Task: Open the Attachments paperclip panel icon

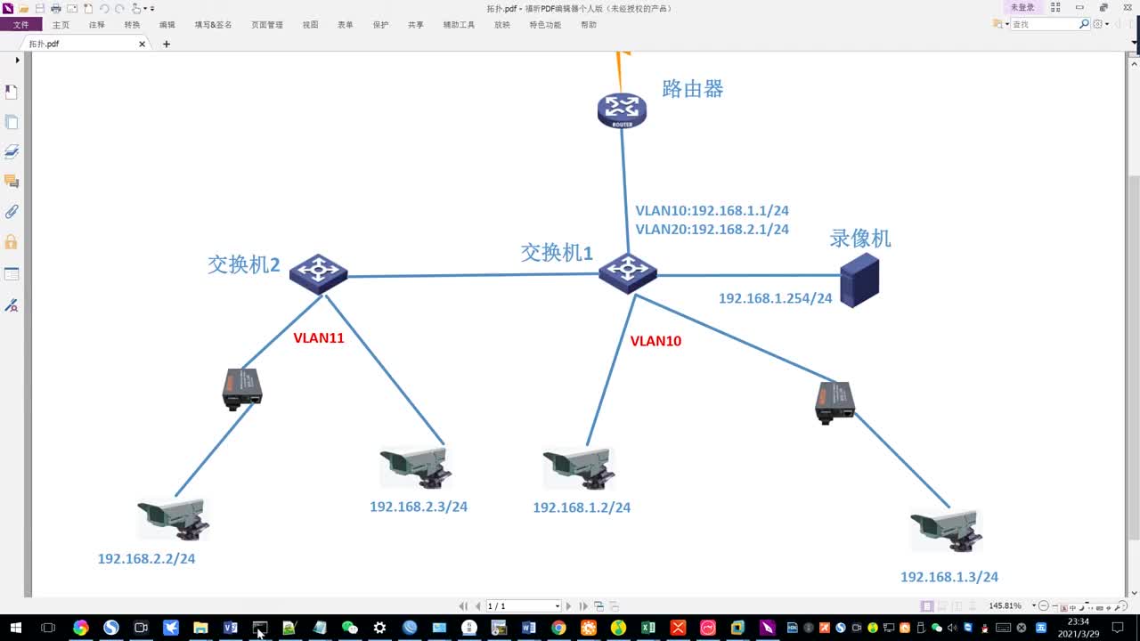Action: tap(12, 212)
